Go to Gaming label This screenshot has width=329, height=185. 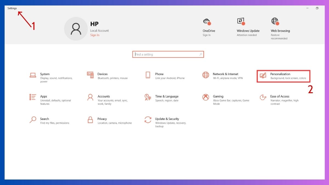point(218,96)
